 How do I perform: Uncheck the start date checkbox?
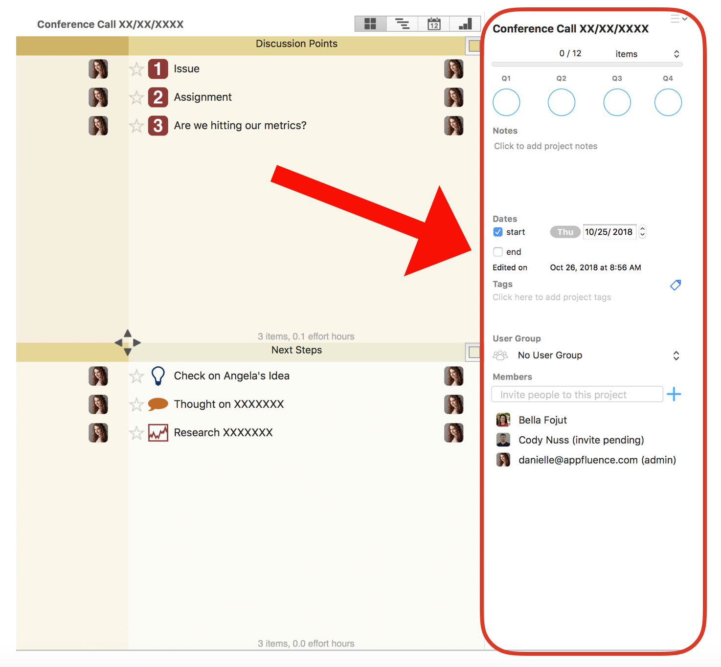pos(498,232)
